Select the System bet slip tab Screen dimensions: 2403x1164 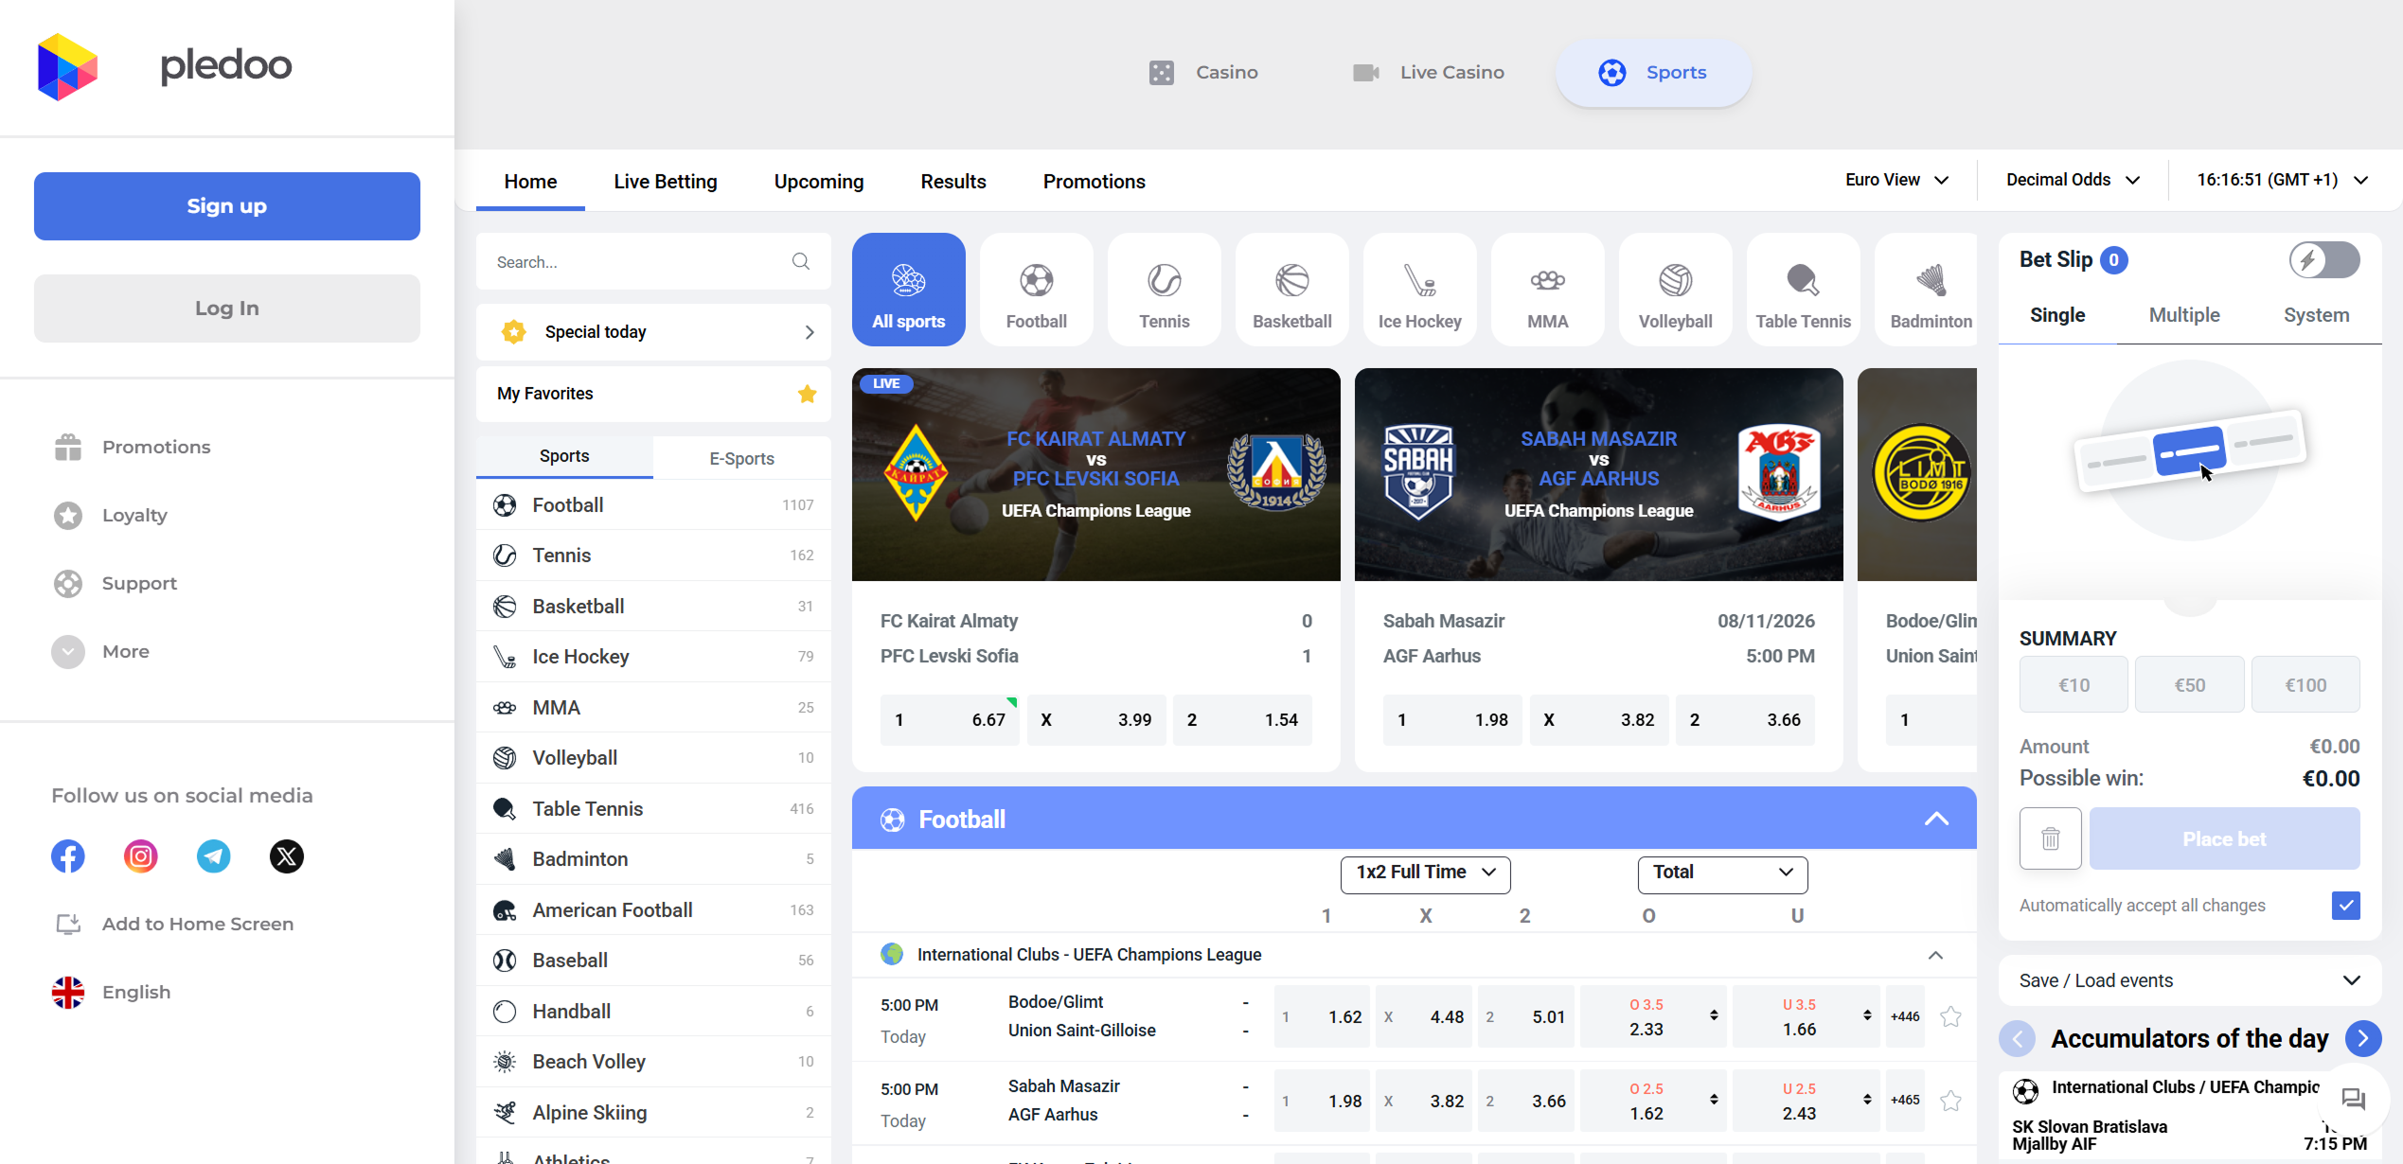click(x=2316, y=315)
